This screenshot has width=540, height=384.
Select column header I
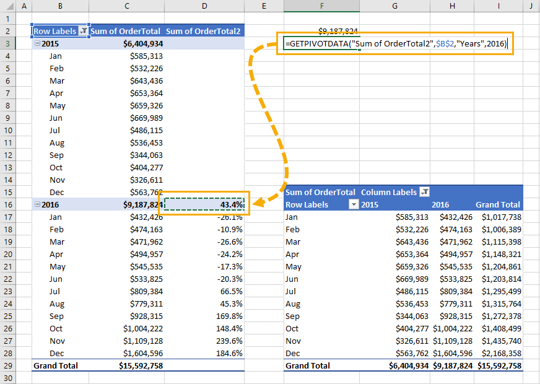[x=499, y=6]
